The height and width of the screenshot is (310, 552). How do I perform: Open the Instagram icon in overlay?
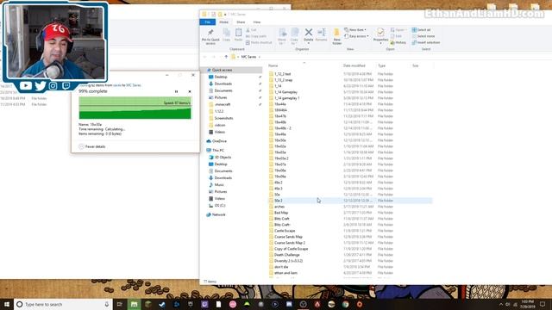tap(53, 85)
